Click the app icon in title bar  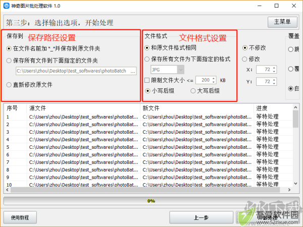pos(7,6)
